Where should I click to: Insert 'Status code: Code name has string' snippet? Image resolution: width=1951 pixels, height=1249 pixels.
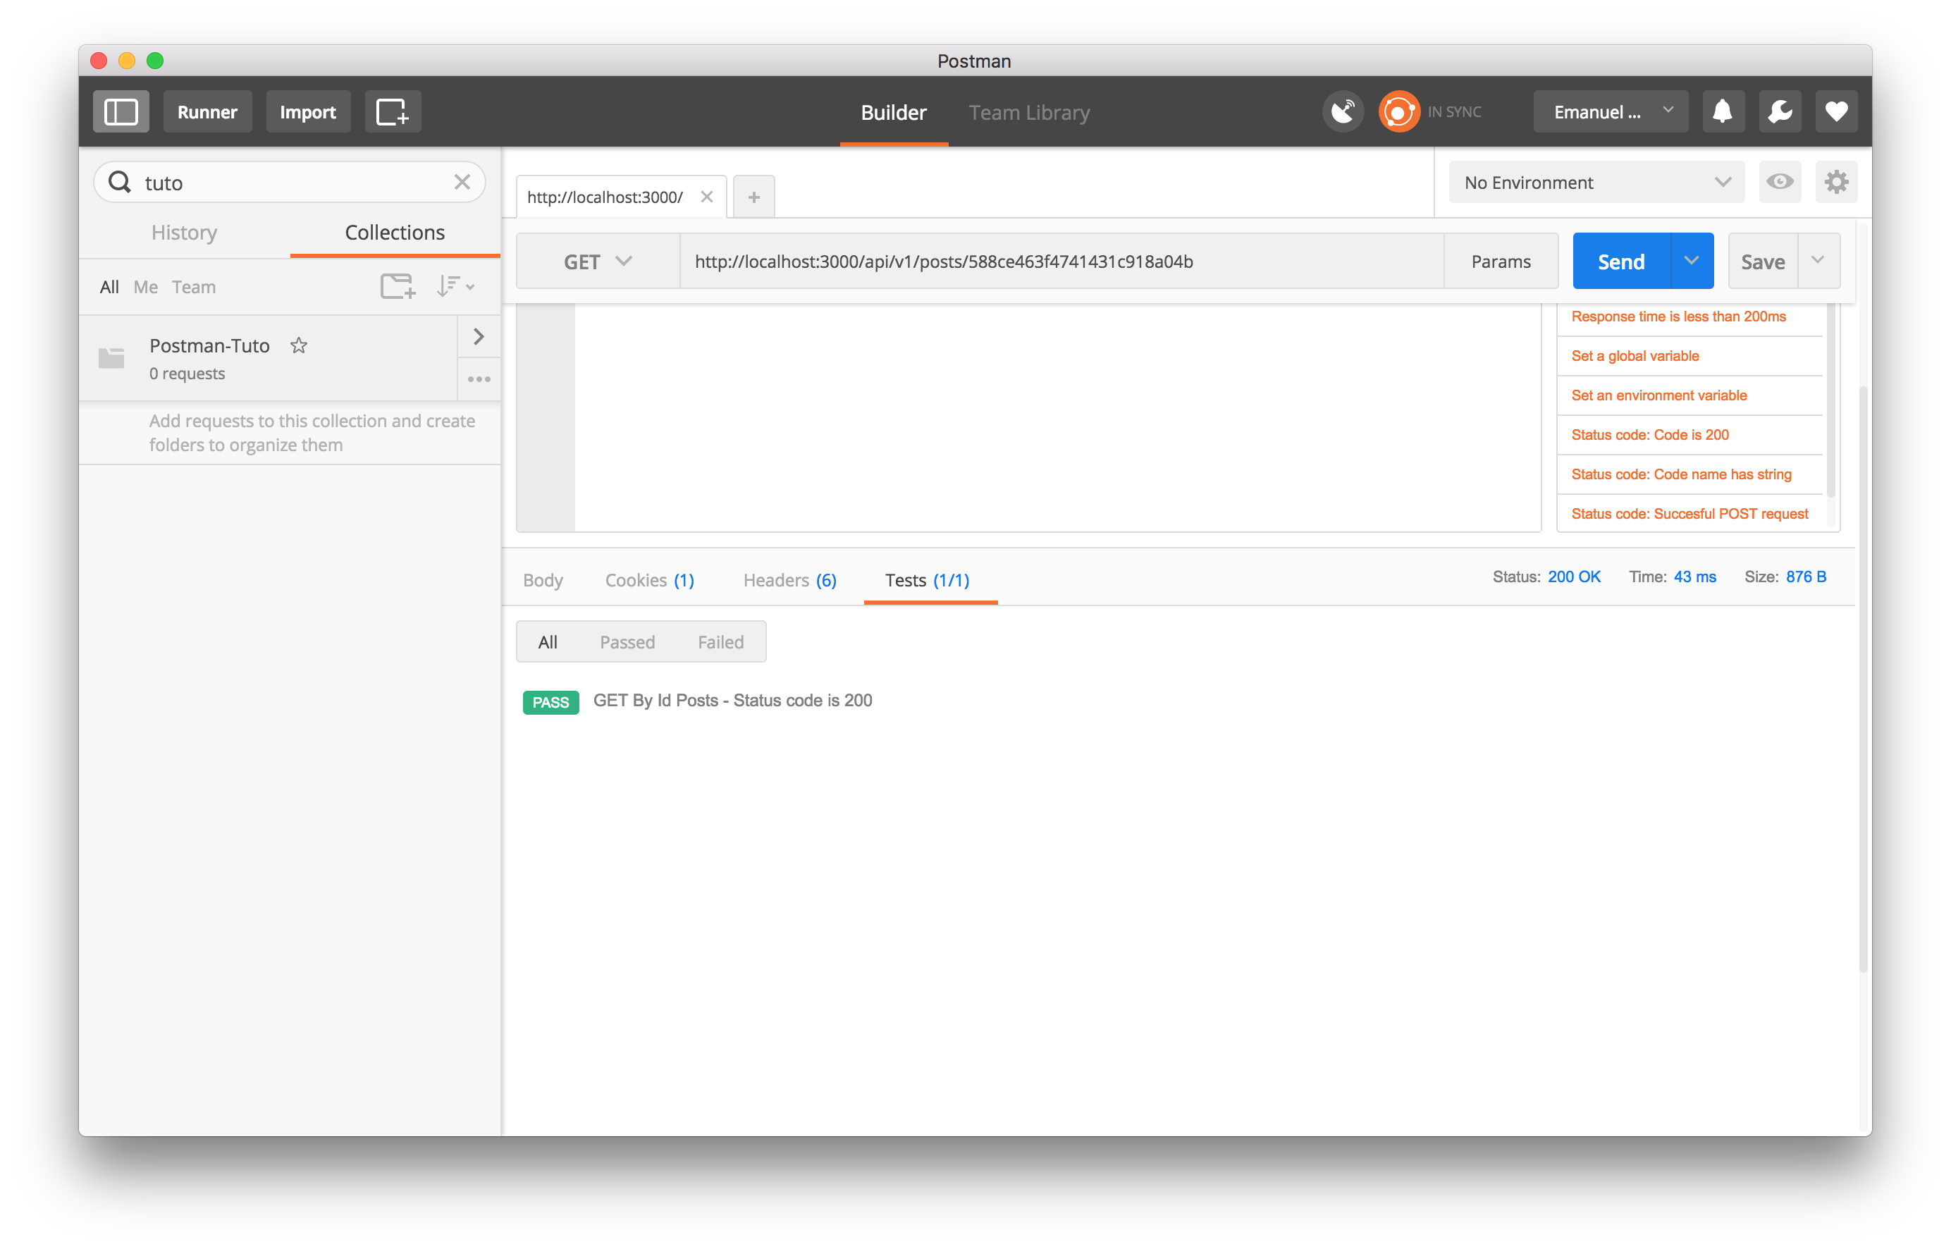click(x=1682, y=474)
